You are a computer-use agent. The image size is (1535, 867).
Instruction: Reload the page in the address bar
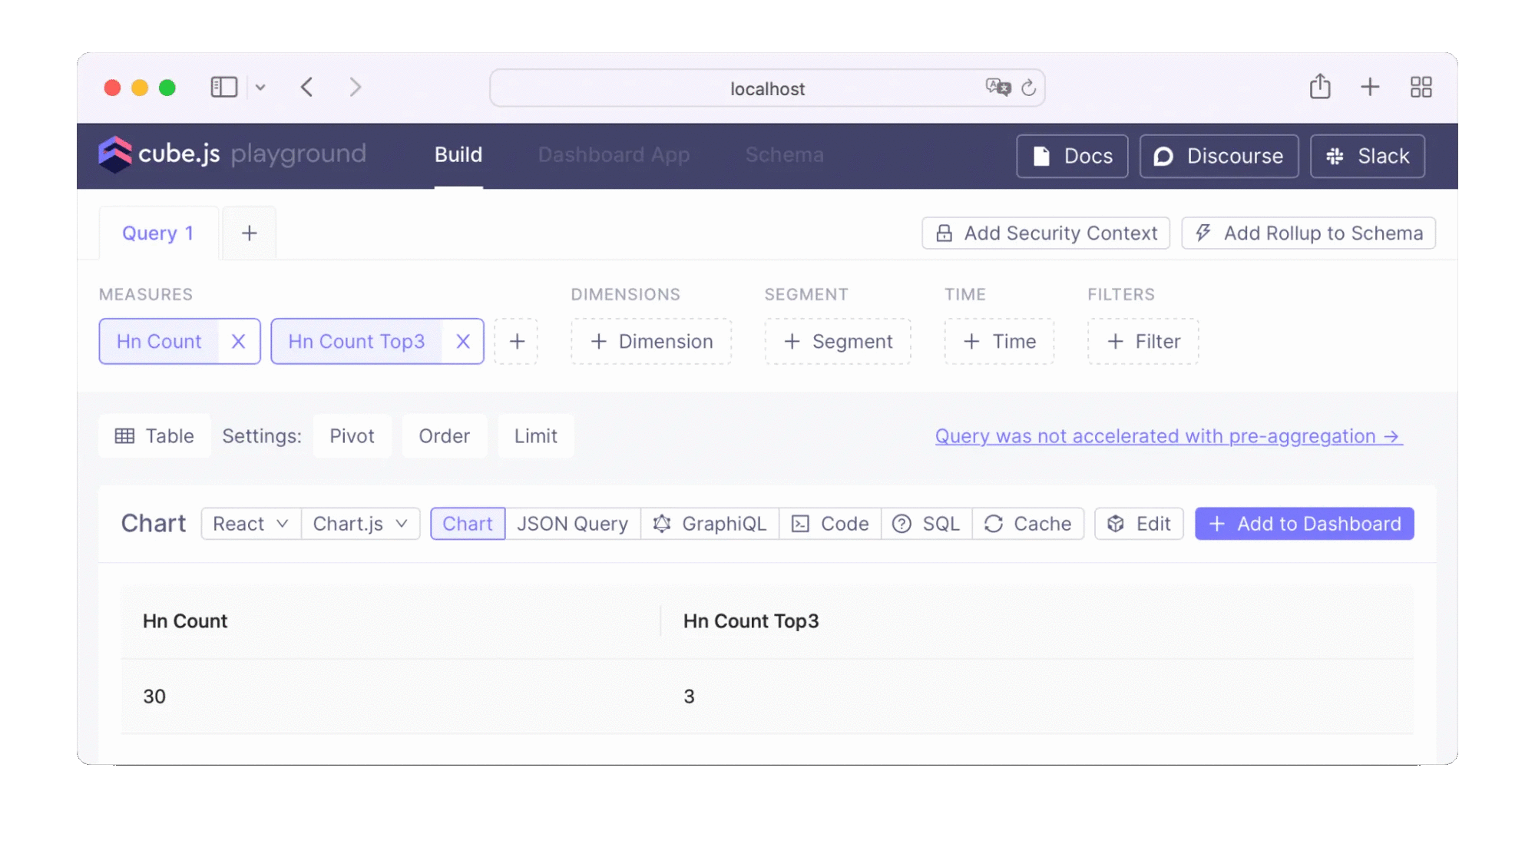coord(1029,88)
